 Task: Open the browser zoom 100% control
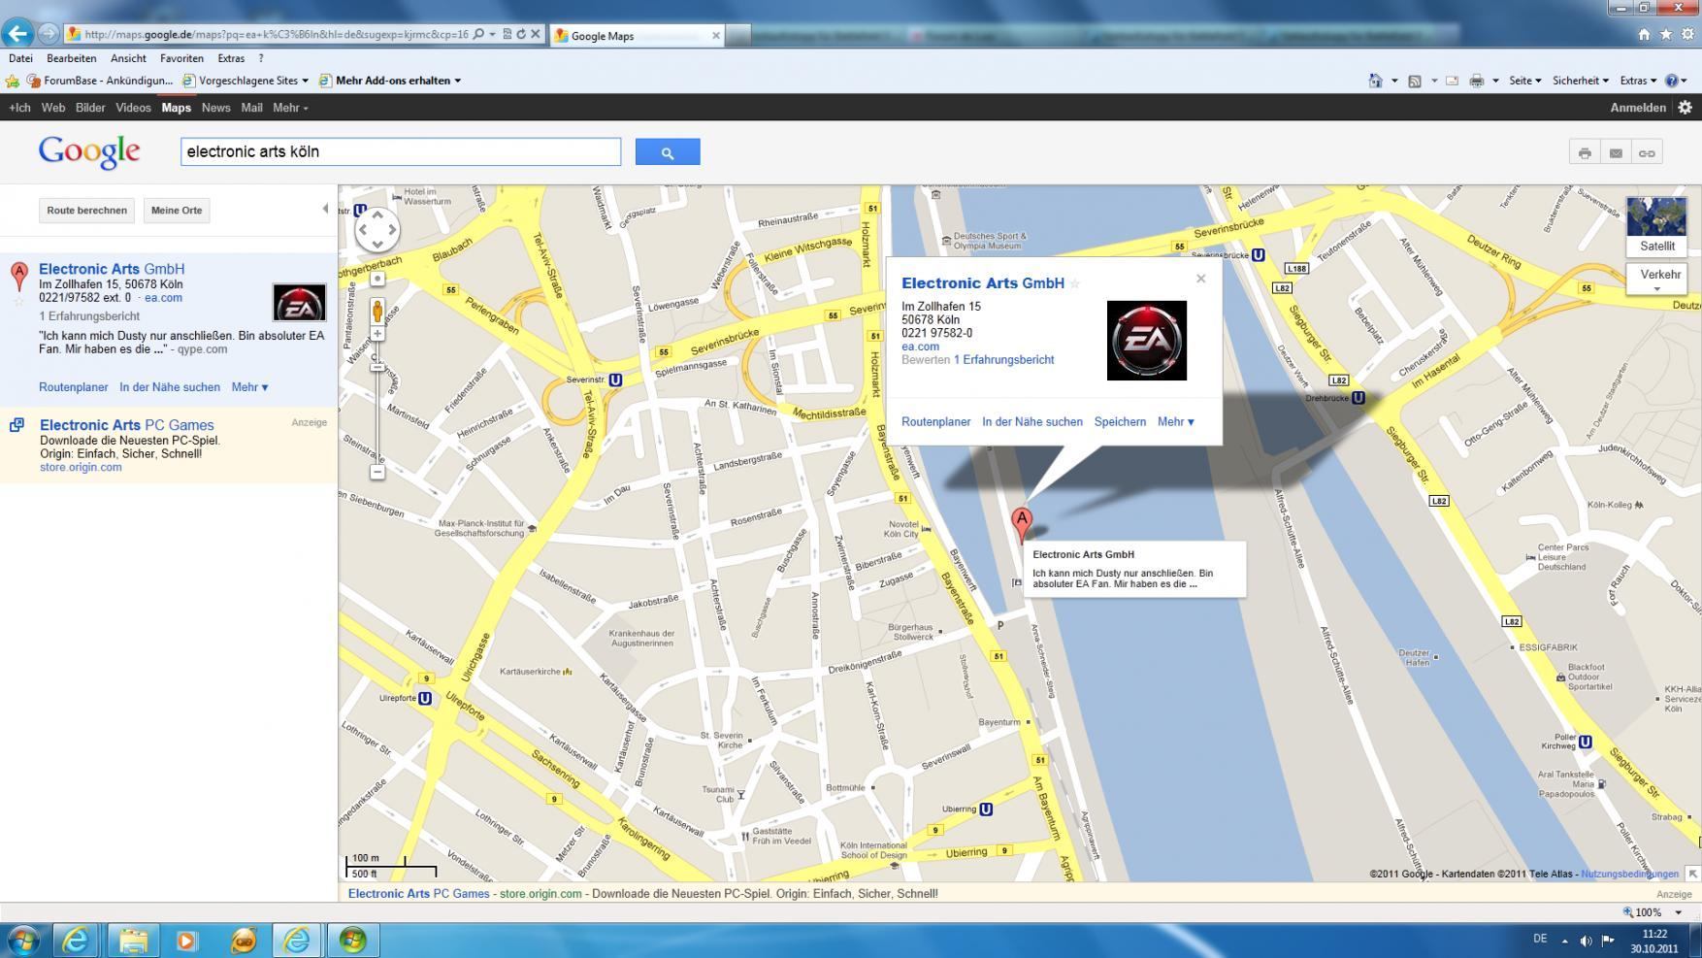click(1653, 912)
